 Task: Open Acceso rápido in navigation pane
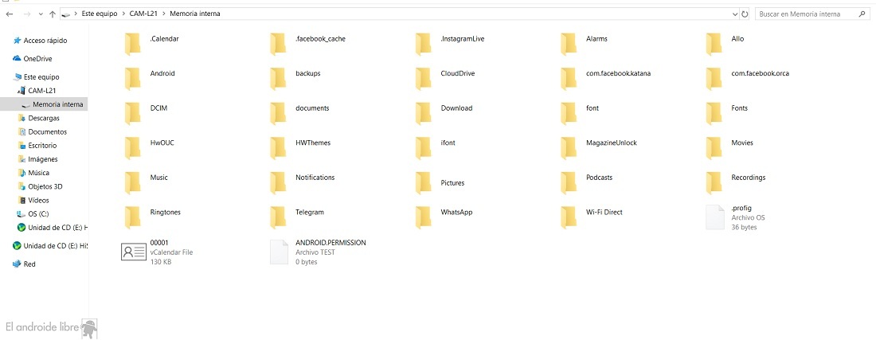point(41,41)
